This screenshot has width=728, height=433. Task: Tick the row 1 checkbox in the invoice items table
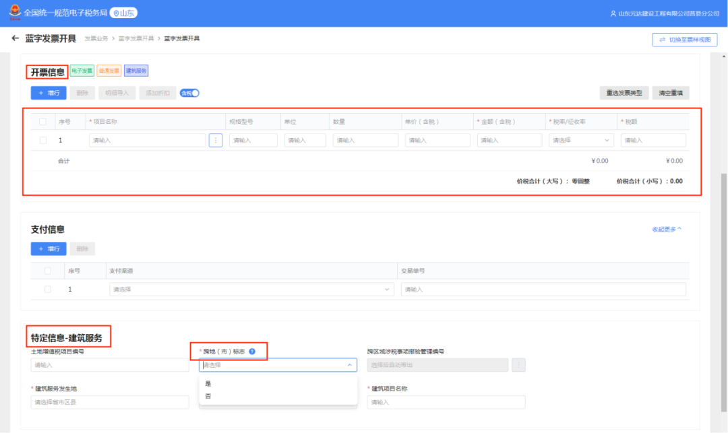pos(43,140)
